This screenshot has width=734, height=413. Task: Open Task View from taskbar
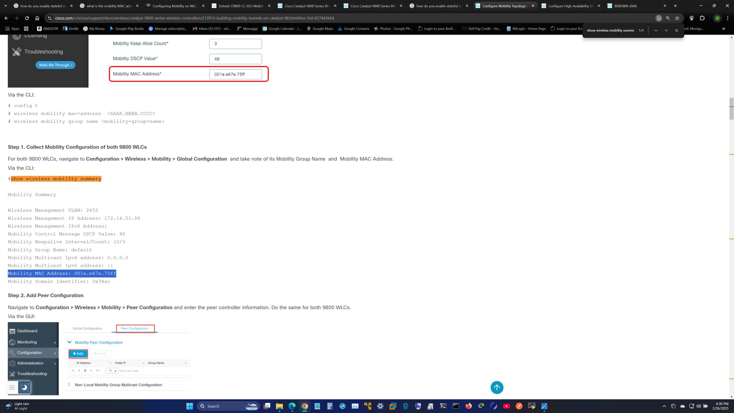267,406
